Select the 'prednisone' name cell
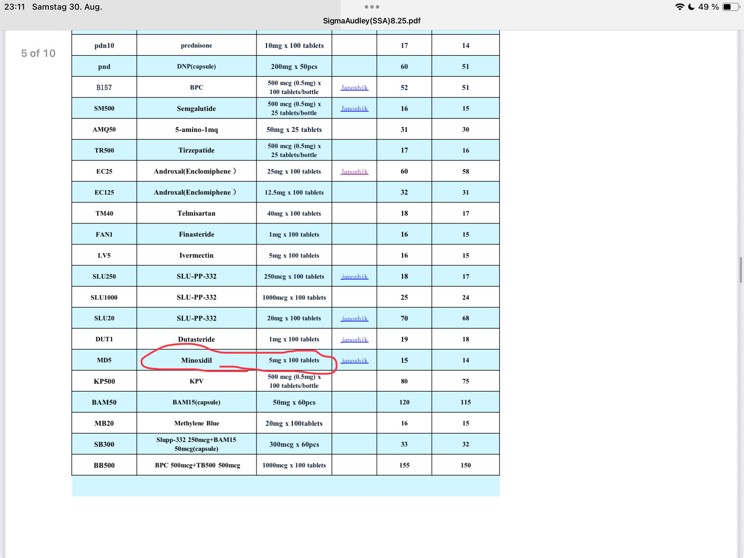744x558 pixels. pos(196,45)
